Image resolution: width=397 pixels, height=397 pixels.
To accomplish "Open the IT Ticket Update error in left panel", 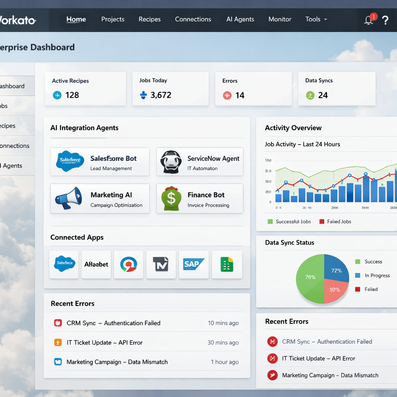I will pyautogui.click(x=146, y=343).
